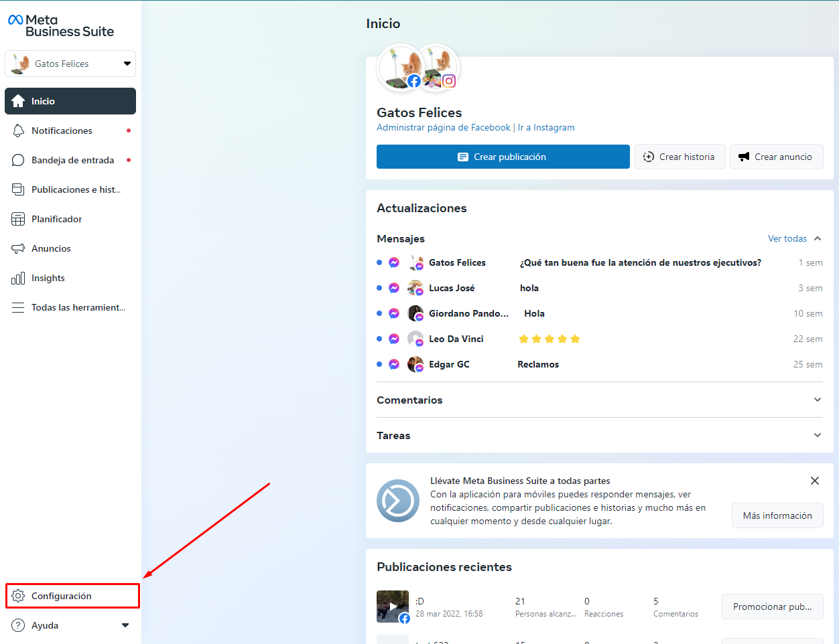
Task: Click the Todas las herramientas hamburger icon
Action: pos(18,307)
